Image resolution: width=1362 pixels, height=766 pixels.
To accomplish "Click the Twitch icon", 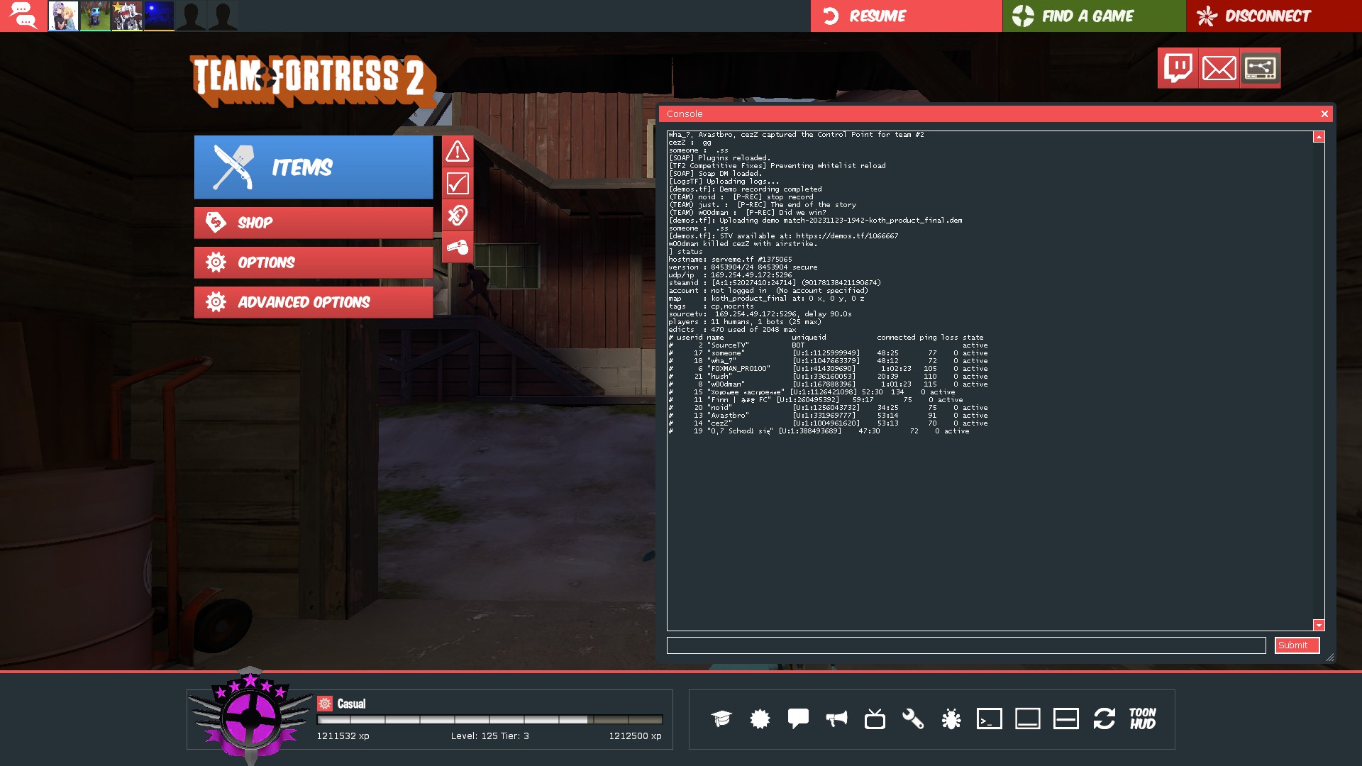I will (x=1178, y=68).
